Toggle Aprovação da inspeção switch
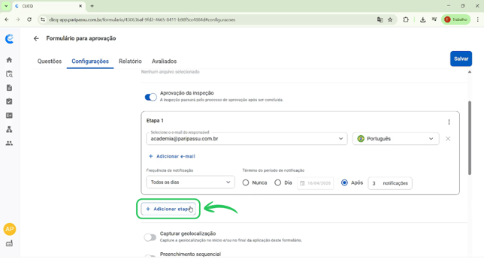 (x=150, y=97)
